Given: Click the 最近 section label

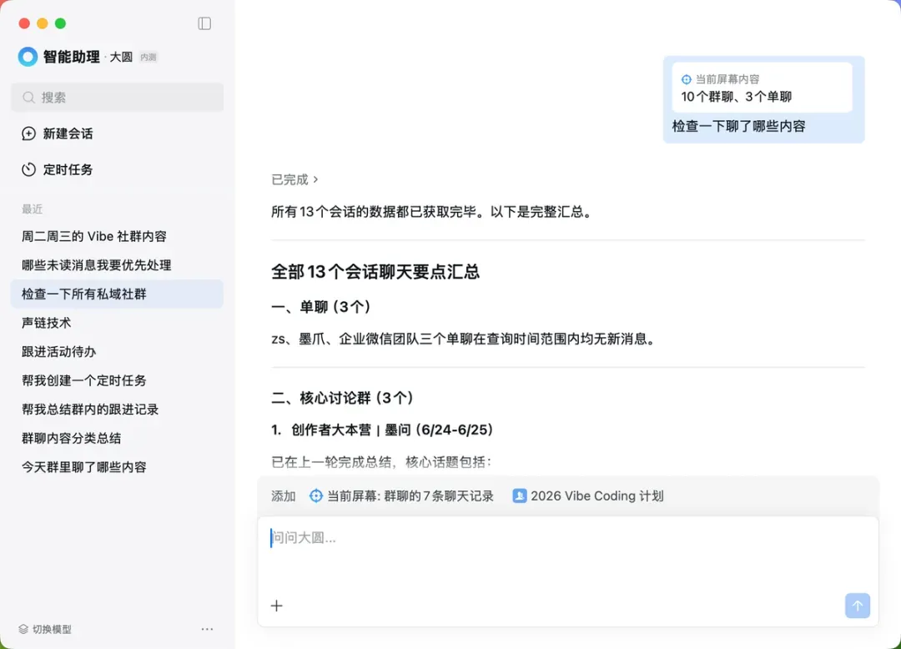Looking at the screenshot, I should click(33, 209).
